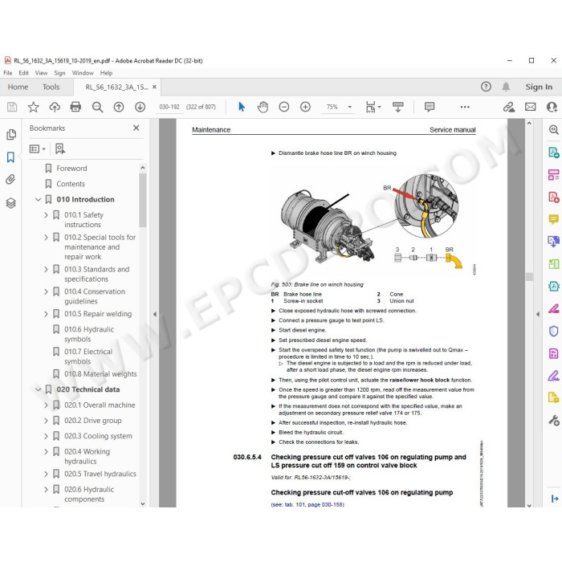Open the Sign menu

[59, 73]
